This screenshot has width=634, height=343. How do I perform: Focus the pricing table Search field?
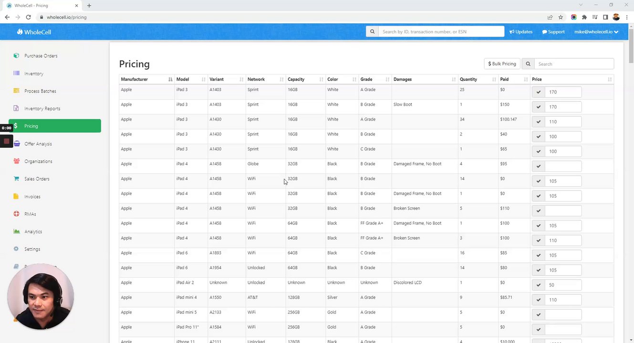tap(574, 64)
